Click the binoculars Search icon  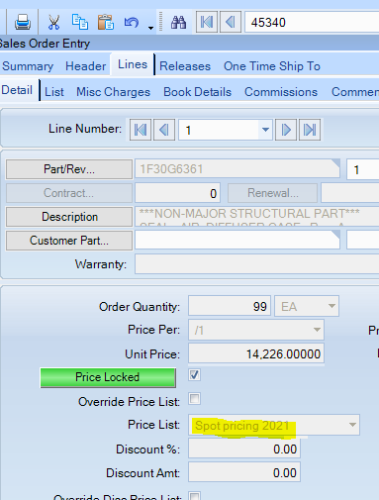(178, 22)
